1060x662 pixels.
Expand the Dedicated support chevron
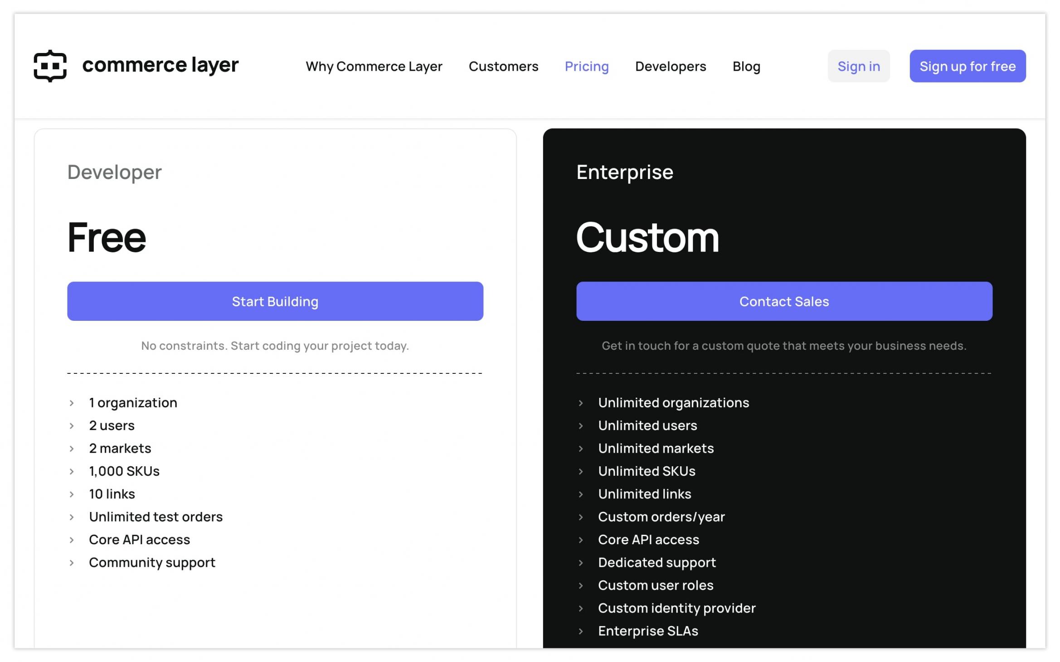click(581, 563)
